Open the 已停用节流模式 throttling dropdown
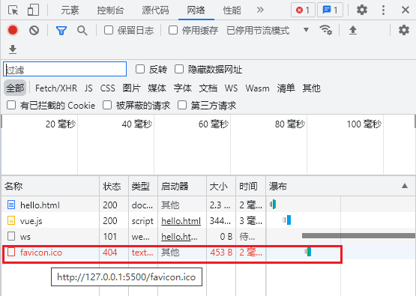This screenshot has width=416, height=296. [268, 30]
